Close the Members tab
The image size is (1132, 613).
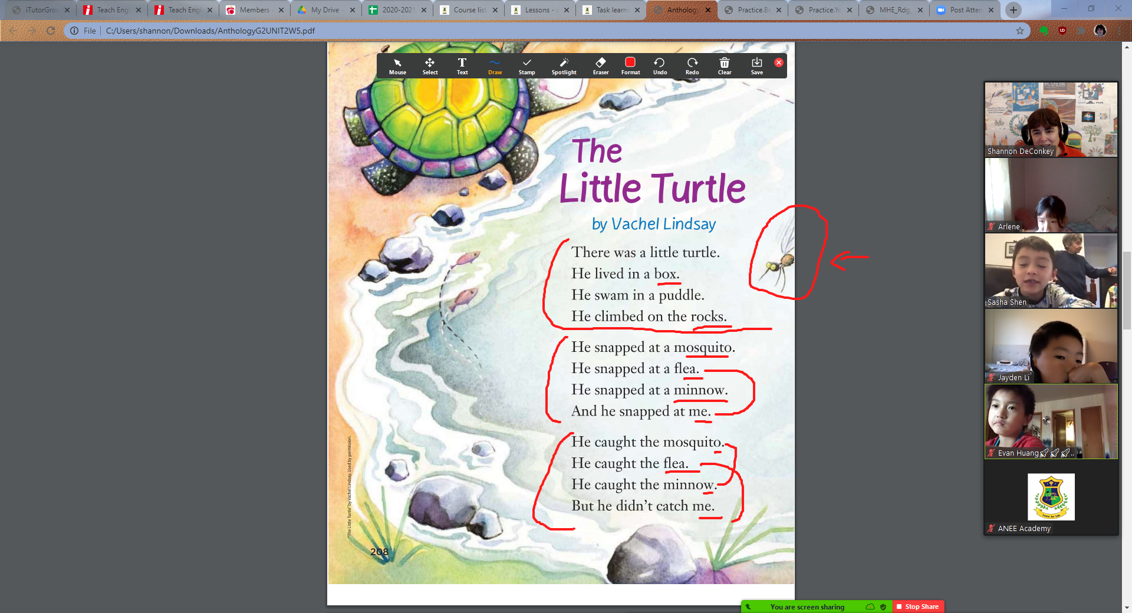tap(281, 10)
